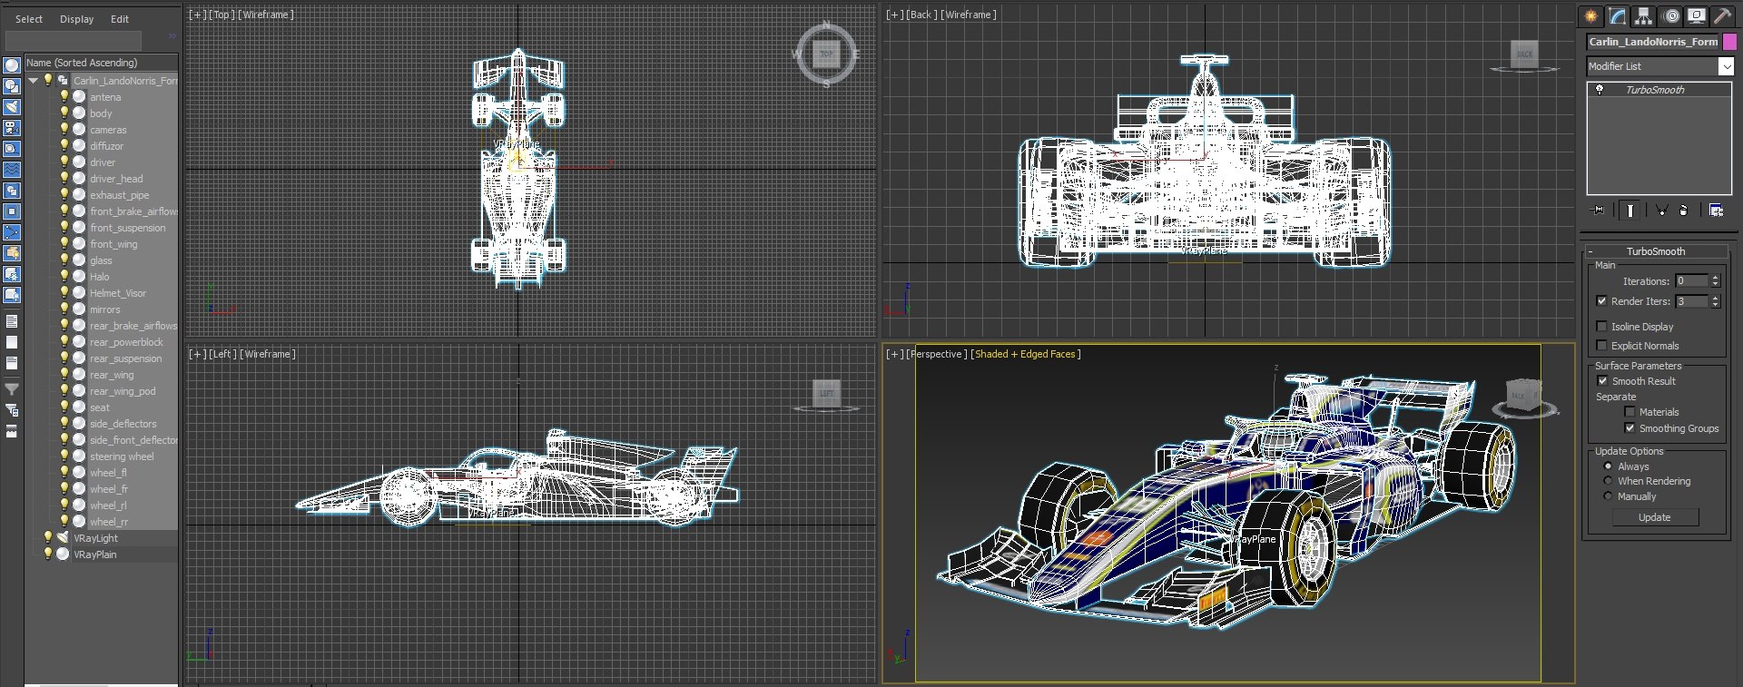Viewport: 1743px width, 687px height.
Task: Open the Hierarchy command panel tab
Action: pyautogui.click(x=1643, y=16)
